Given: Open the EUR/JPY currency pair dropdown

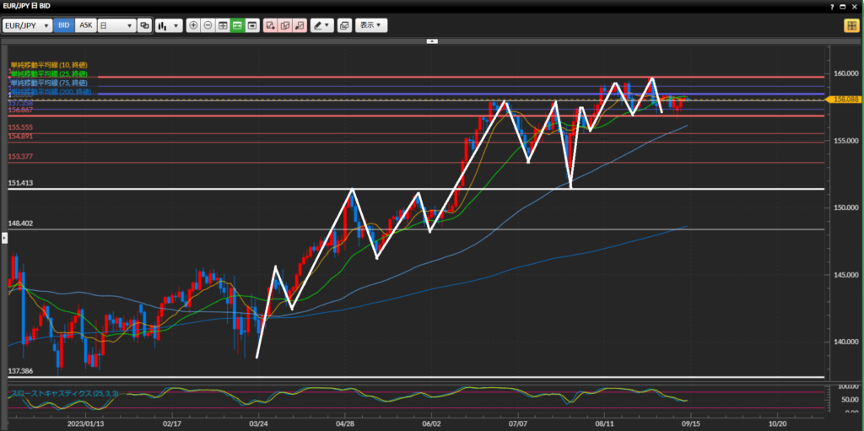Looking at the screenshot, I should click(27, 25).
